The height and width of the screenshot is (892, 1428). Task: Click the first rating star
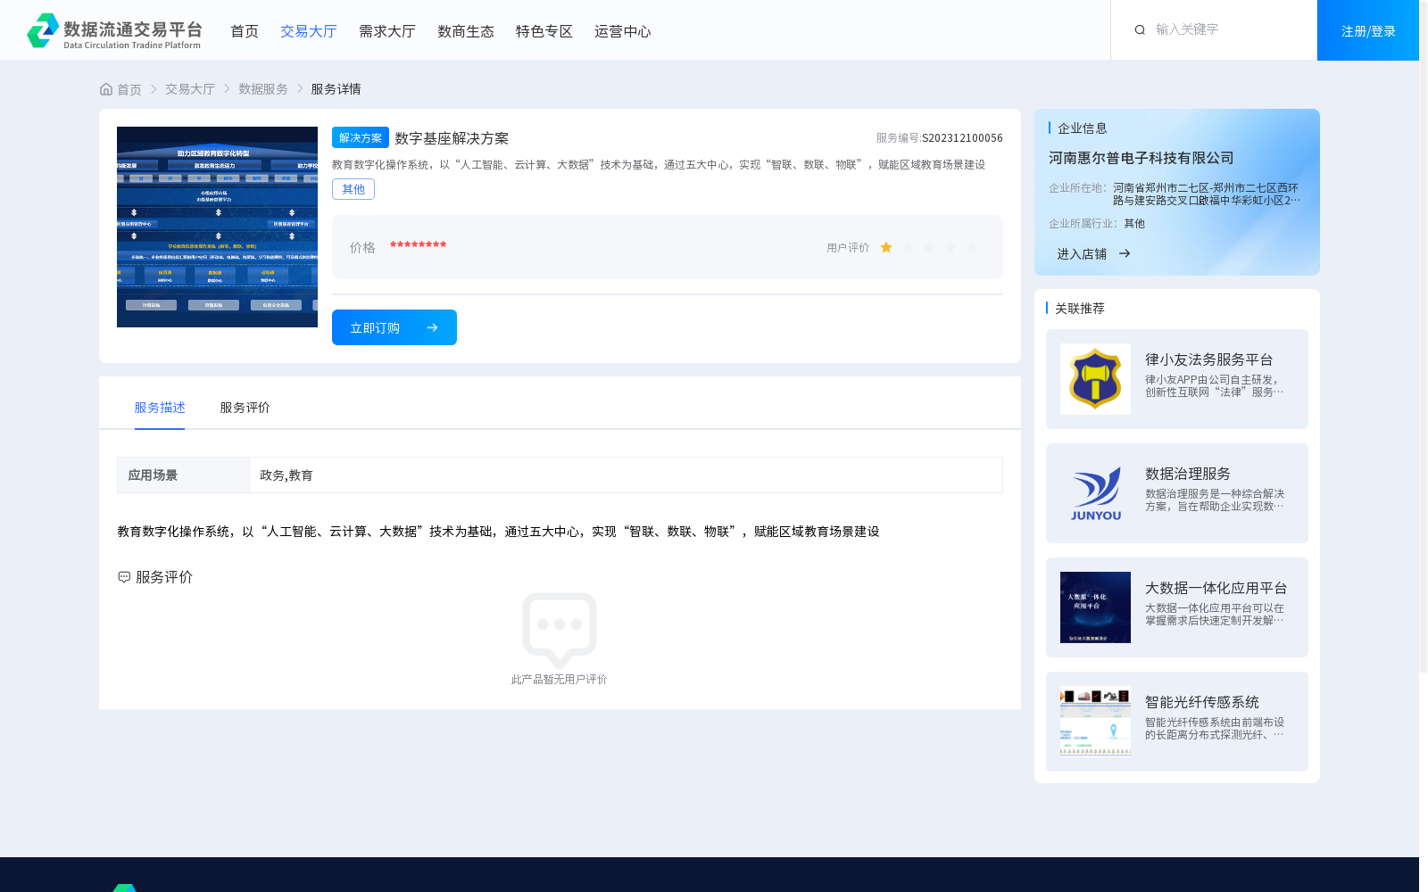pos(886,247)
